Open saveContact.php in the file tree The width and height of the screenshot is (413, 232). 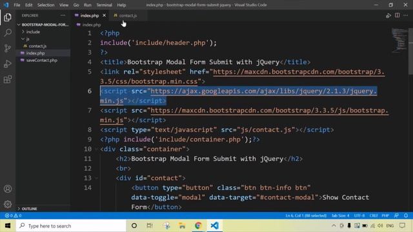tap(41, 60)
